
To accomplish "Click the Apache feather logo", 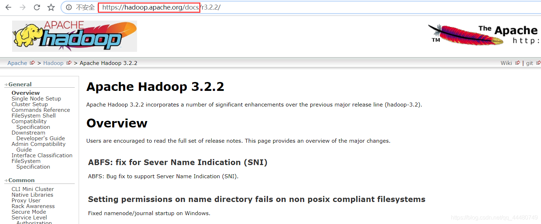I will pyautogui.click(x=484, y=35).
